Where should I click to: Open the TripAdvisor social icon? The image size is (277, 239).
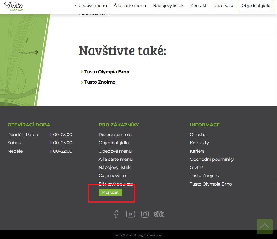tap(159, 214)
